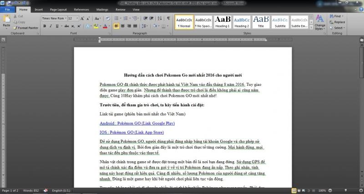
Task: Open the font name dropdown
Action: tap(66, 18)
